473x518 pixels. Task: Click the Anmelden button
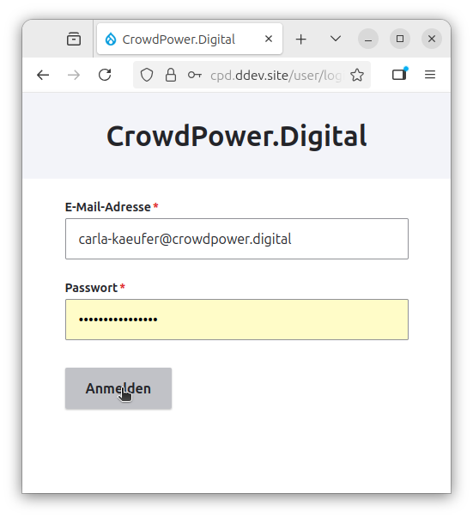click(118, 388)
